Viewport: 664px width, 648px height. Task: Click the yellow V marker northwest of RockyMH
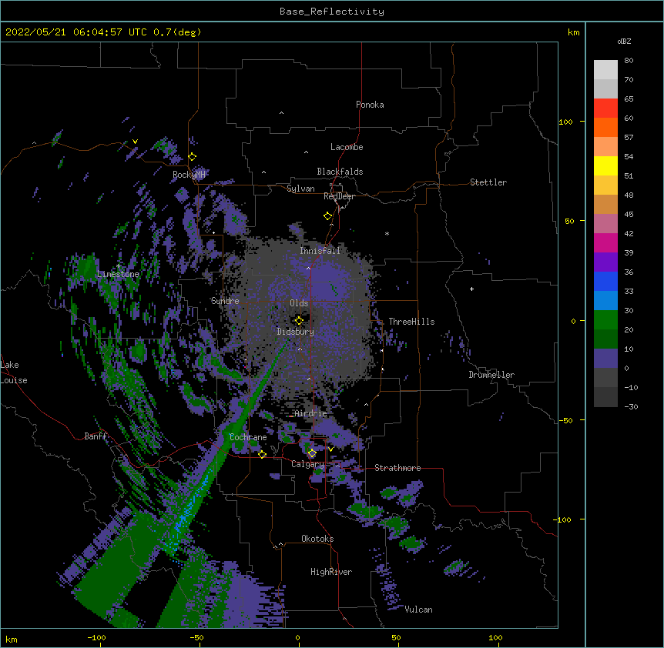click(x=135, y=142)
